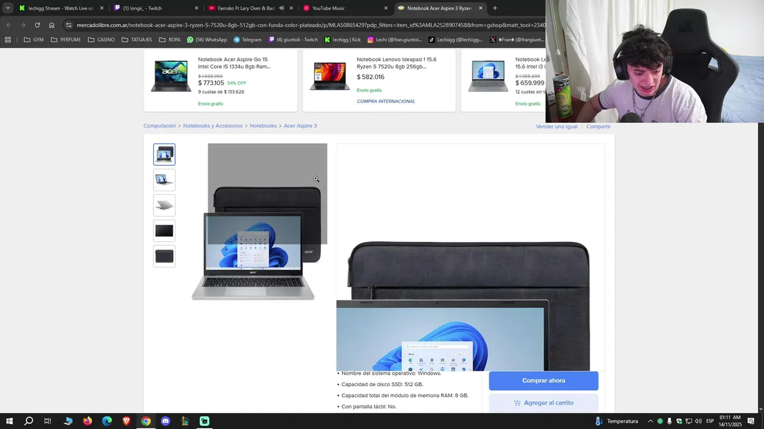Click the Agregar al carrito button
The height and width of the screenshot is (429, 764).
point(543,403)
